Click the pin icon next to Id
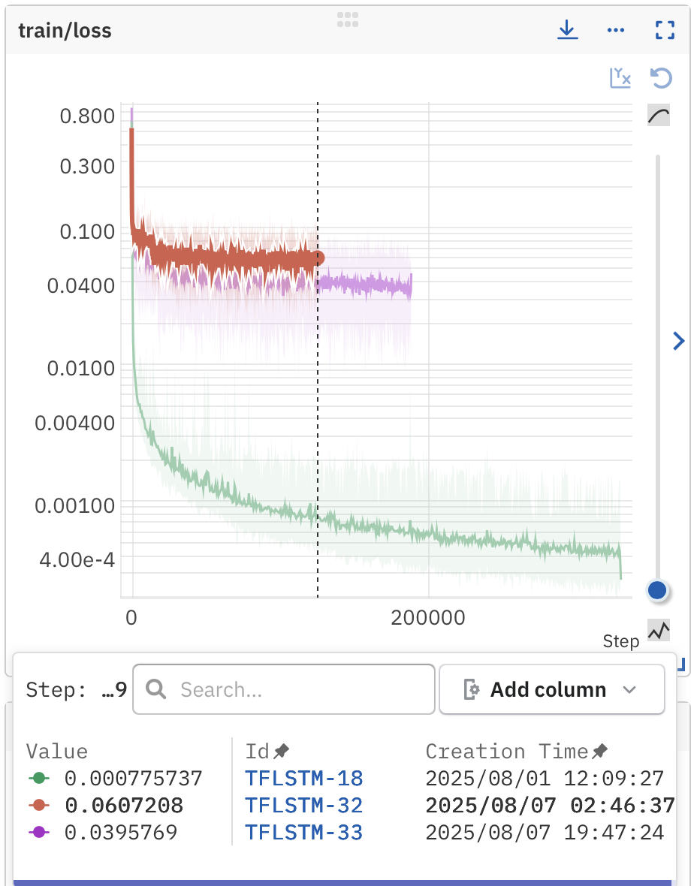Screen dimensions: 700x886 click(282, 751)
